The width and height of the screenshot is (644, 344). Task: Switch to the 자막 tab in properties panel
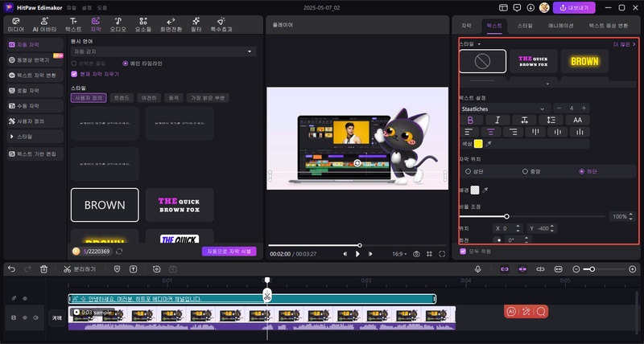pyautogui.click(x=467, y=26)
